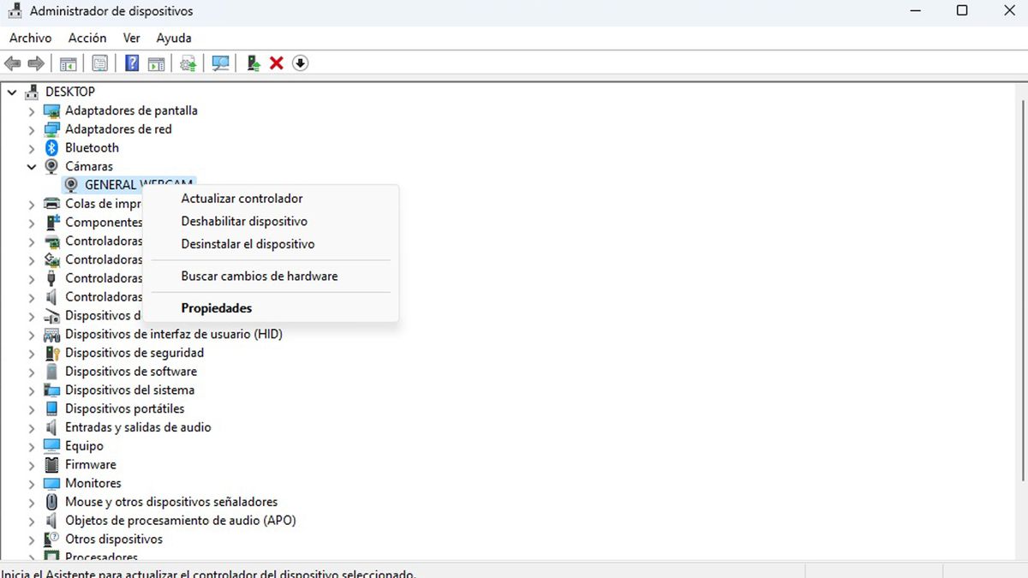Click the Disable device icon with down arrow

[x=300, y=63]
